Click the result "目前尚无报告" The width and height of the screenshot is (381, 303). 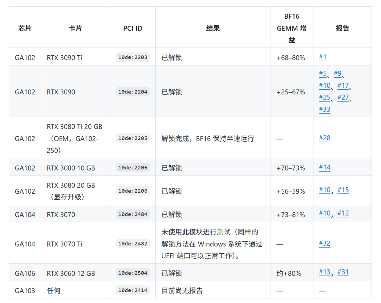pos(182,291)
